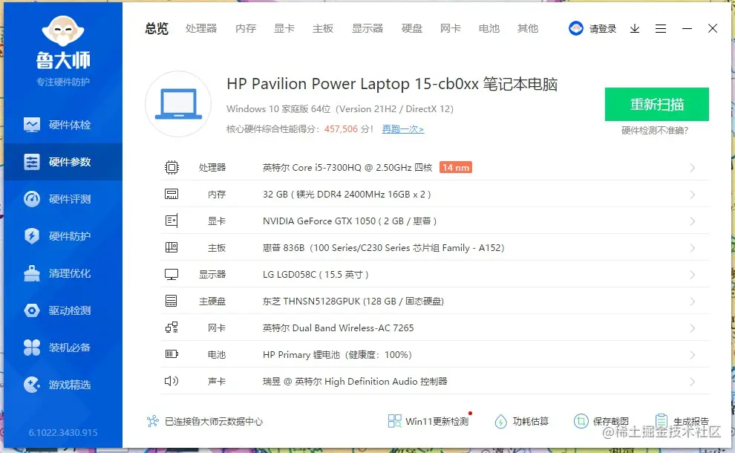
Task: Switch to the 电池 tab
Action: [489, 29]
